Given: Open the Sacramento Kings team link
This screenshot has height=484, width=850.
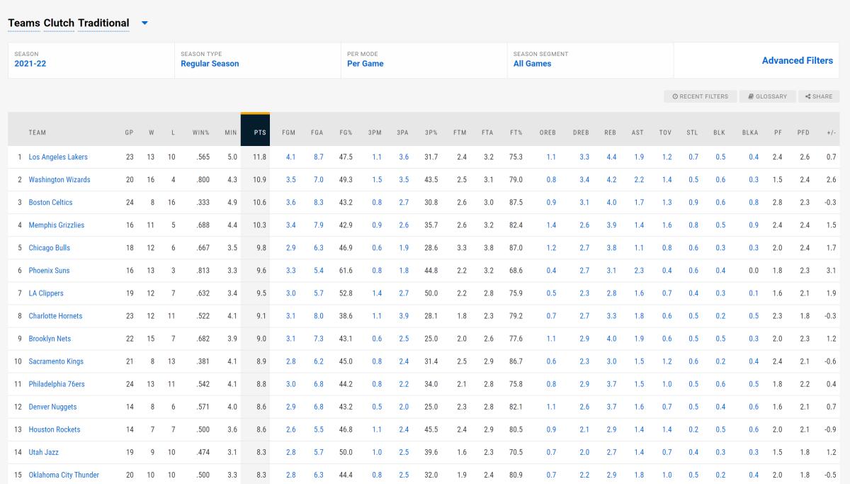Looking at the screenshot, I should (x=56, y=361).
